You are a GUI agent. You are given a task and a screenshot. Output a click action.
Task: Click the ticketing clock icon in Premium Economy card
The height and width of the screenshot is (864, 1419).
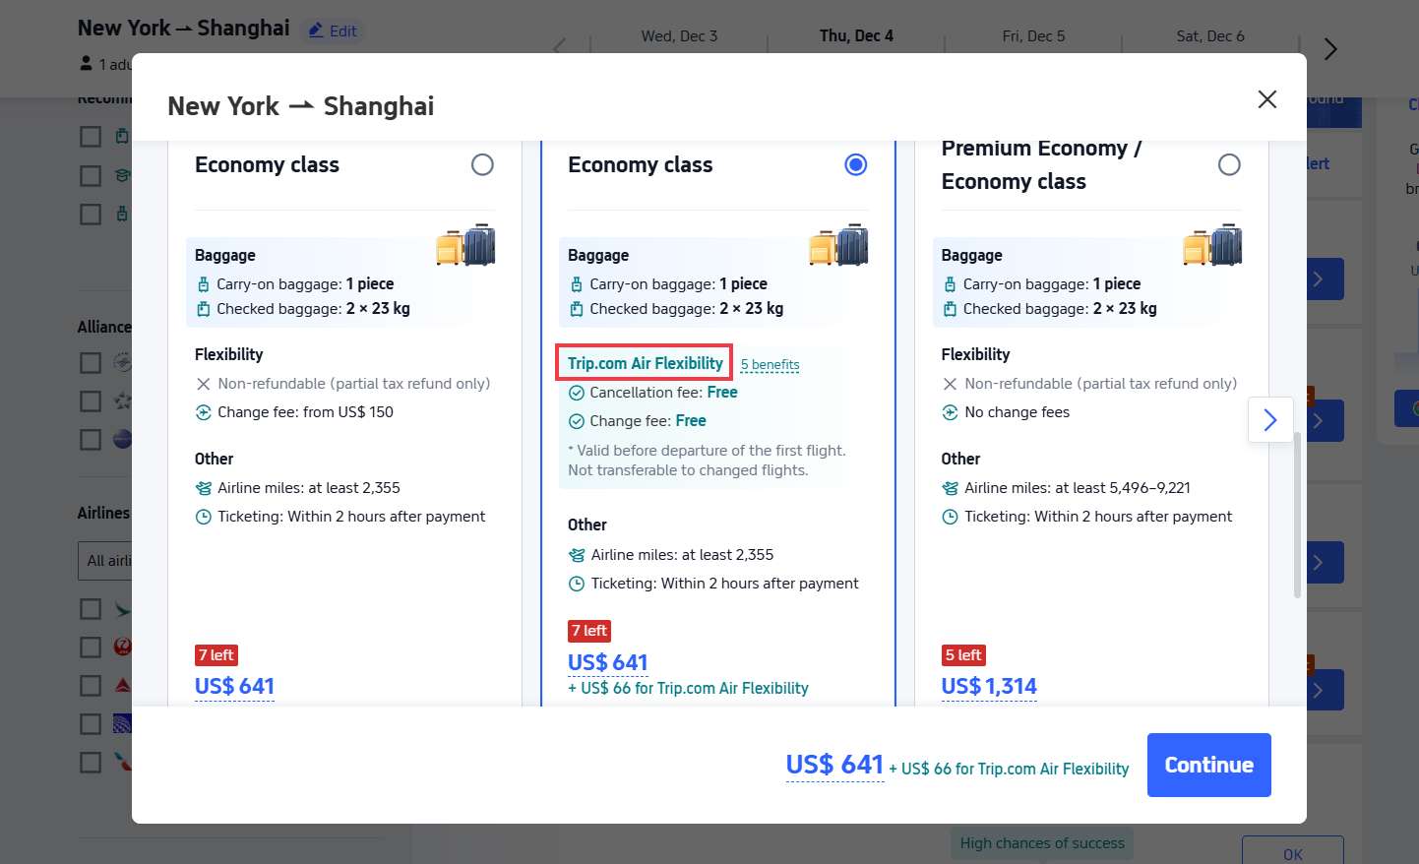pos(950,517)
